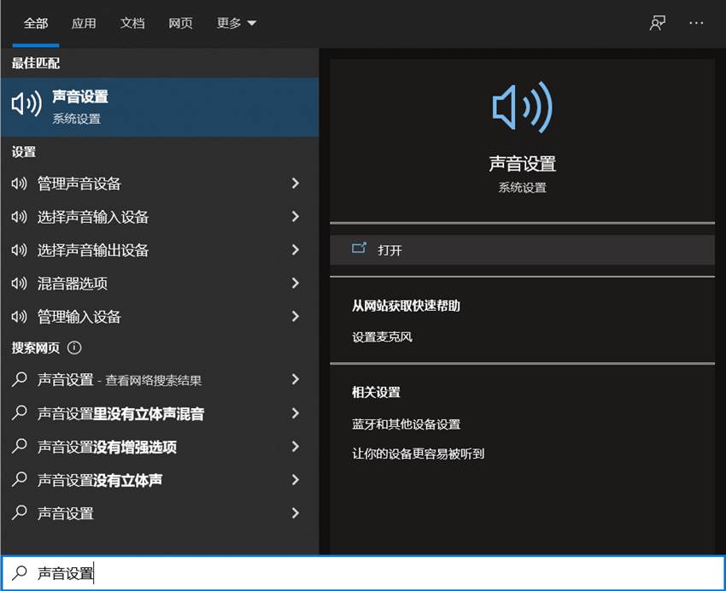Switch to the 应用 tab
The height and width of the screenshot is (591, 726).
(x=84, y=23)
